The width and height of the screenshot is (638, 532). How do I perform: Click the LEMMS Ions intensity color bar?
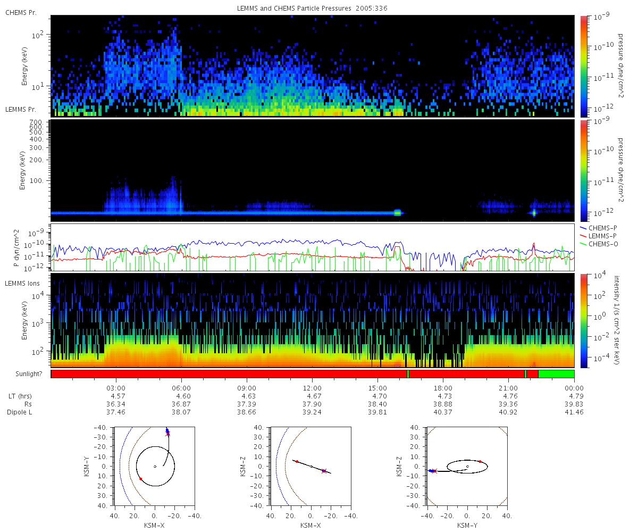583,321
